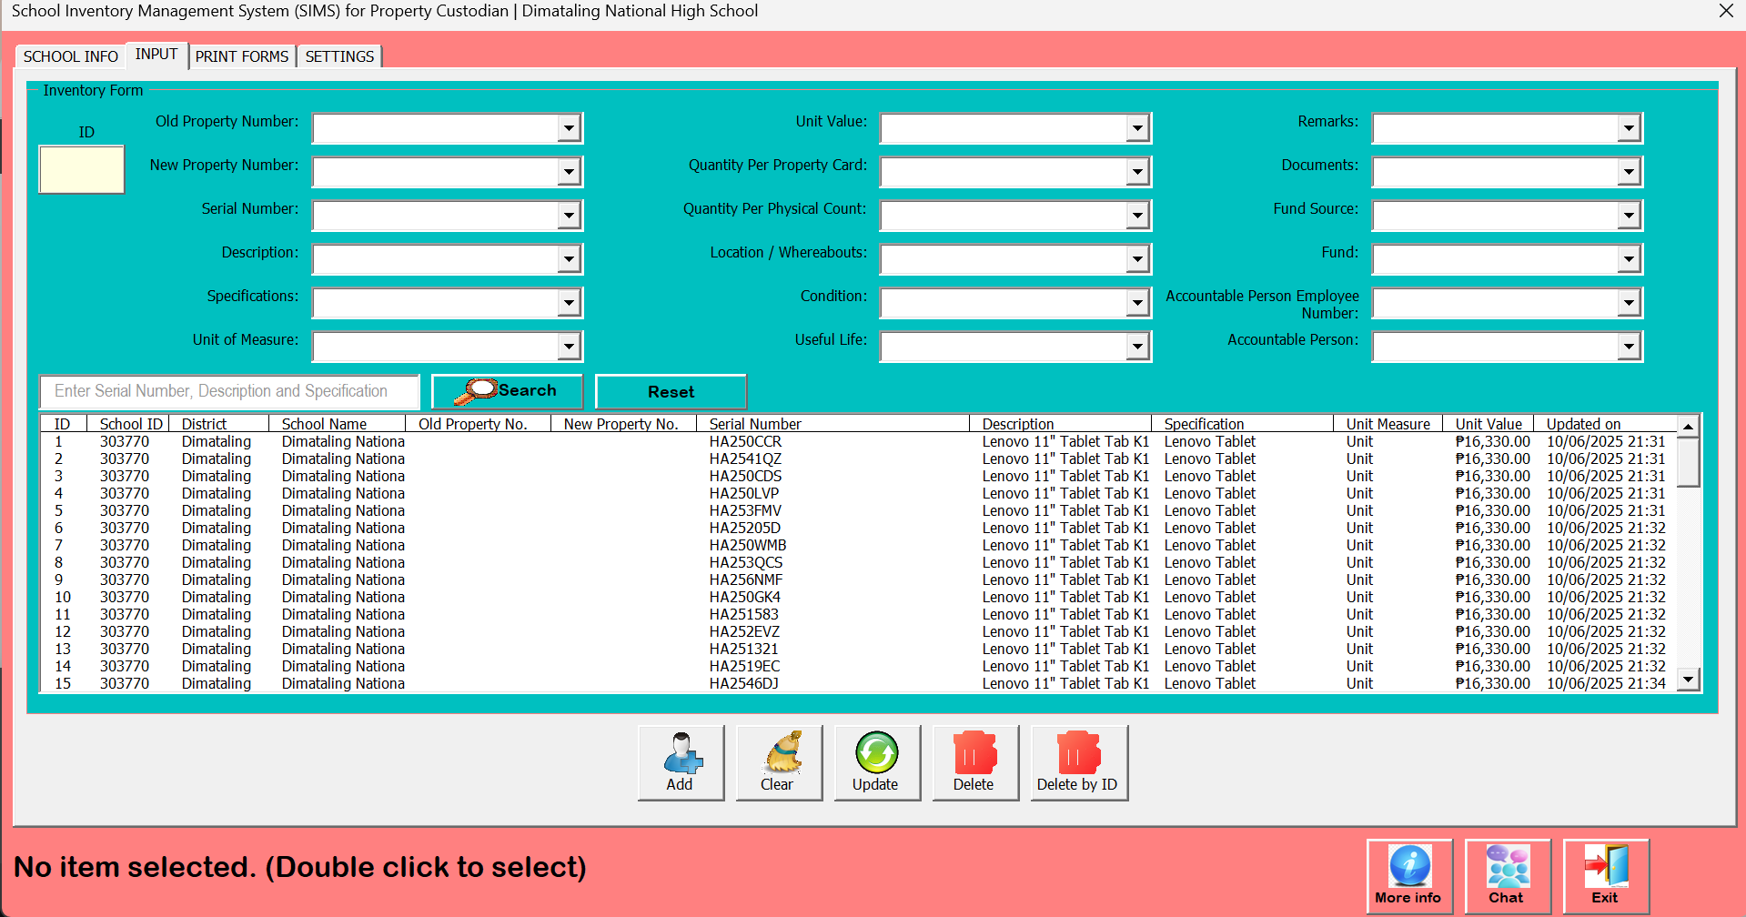
Task: Open the Chat icon button
Action: (x=1507, y=876)
